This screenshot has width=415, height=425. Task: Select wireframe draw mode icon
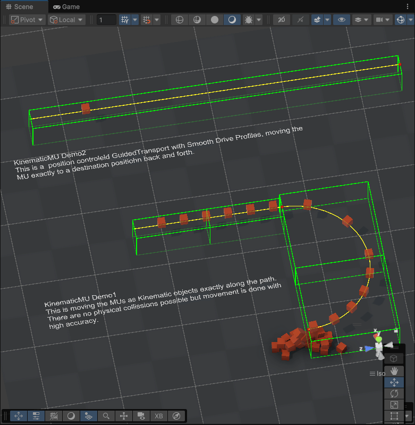(180, 20)
